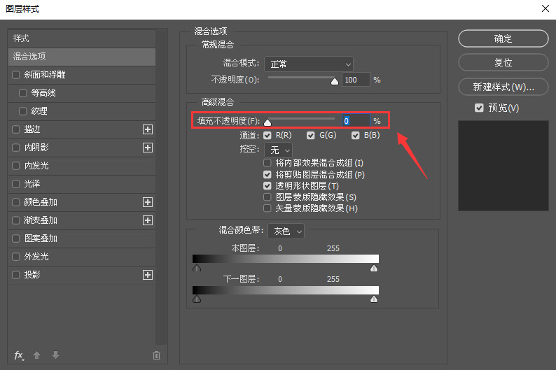Open 图案叠加 settings row label
The image size is (556, 370).
(41, 239)
